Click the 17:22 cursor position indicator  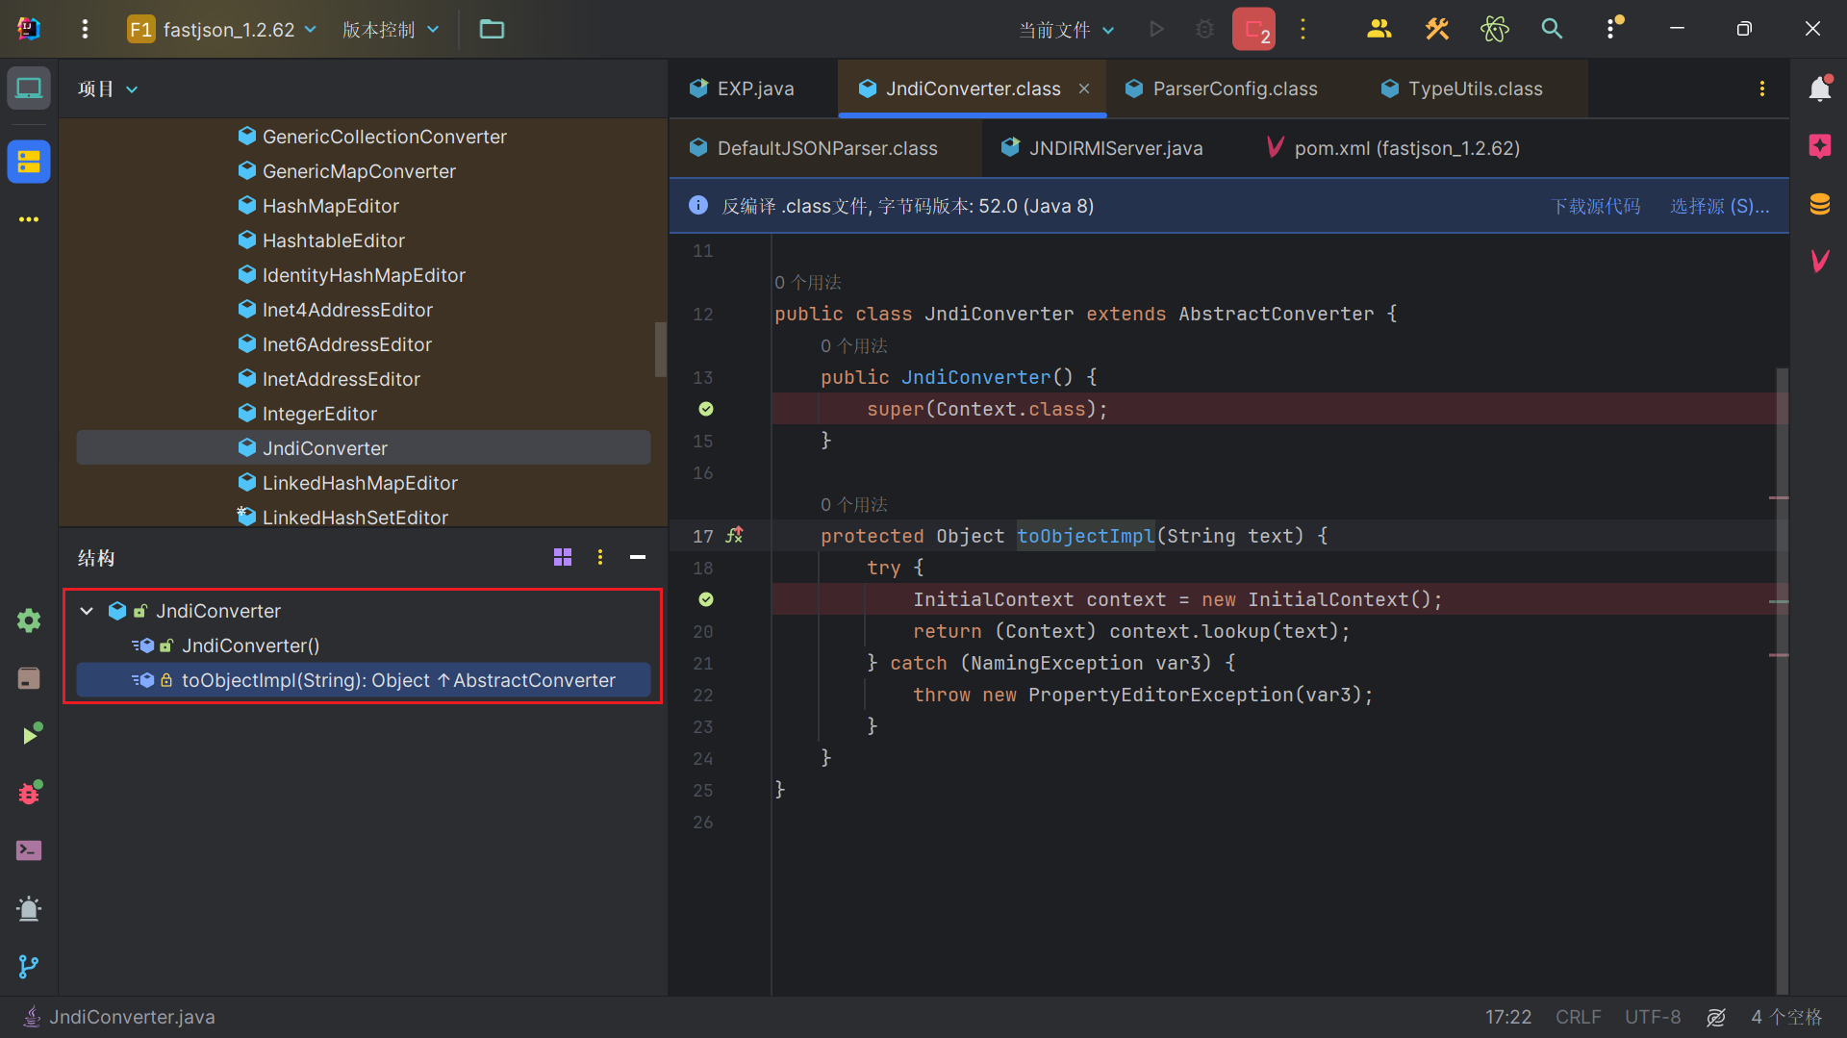click(x=1507, y=1017)
